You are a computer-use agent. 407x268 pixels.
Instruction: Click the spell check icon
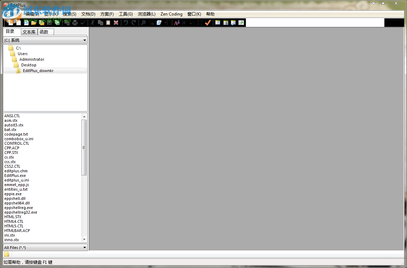pyautogui.click(x=83, y=23)
